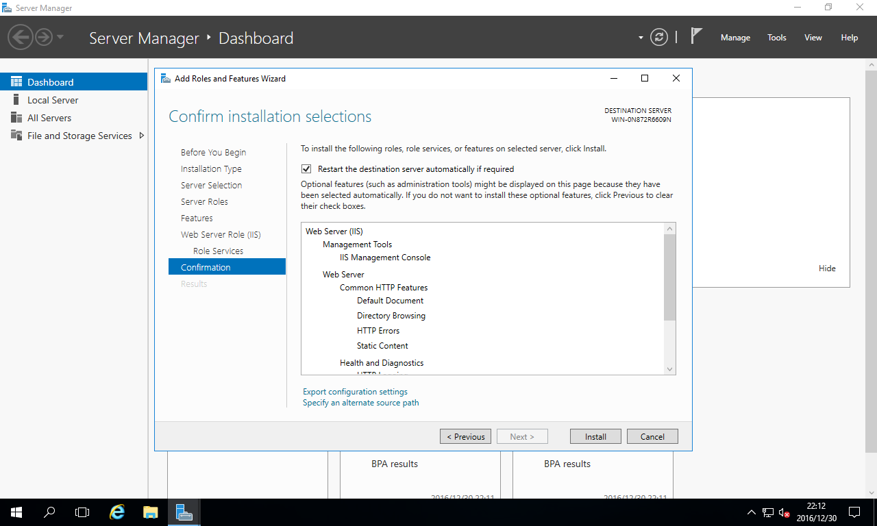Click the selections list scrollbar thumb

670,277
